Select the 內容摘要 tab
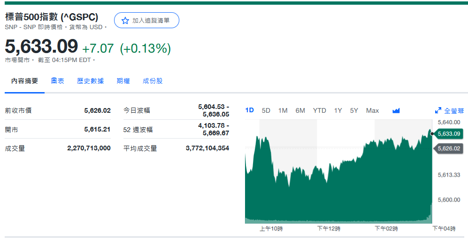The height and width of the screenshot is (241, 468). [x=25, y=81]
